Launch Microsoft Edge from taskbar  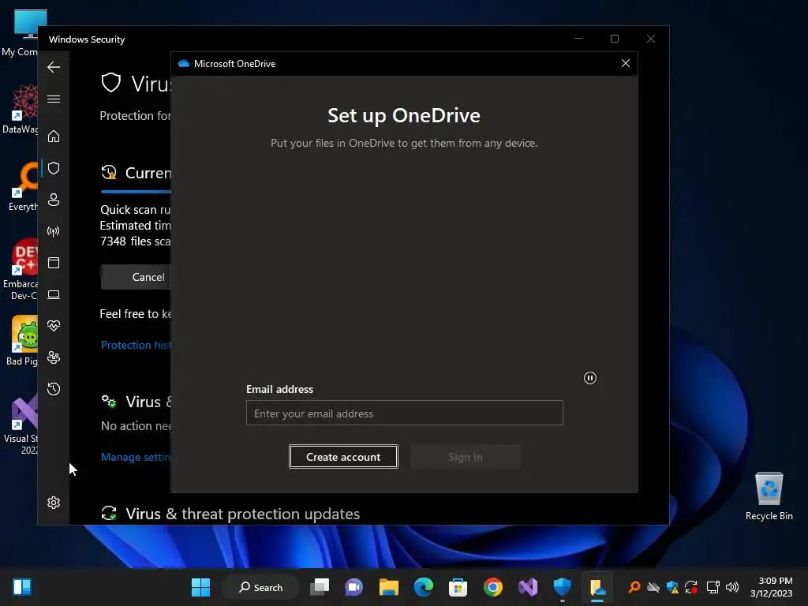point(424,587)
